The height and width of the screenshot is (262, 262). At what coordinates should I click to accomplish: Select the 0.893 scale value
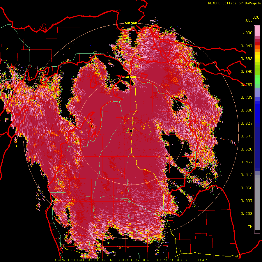point(247,59)
